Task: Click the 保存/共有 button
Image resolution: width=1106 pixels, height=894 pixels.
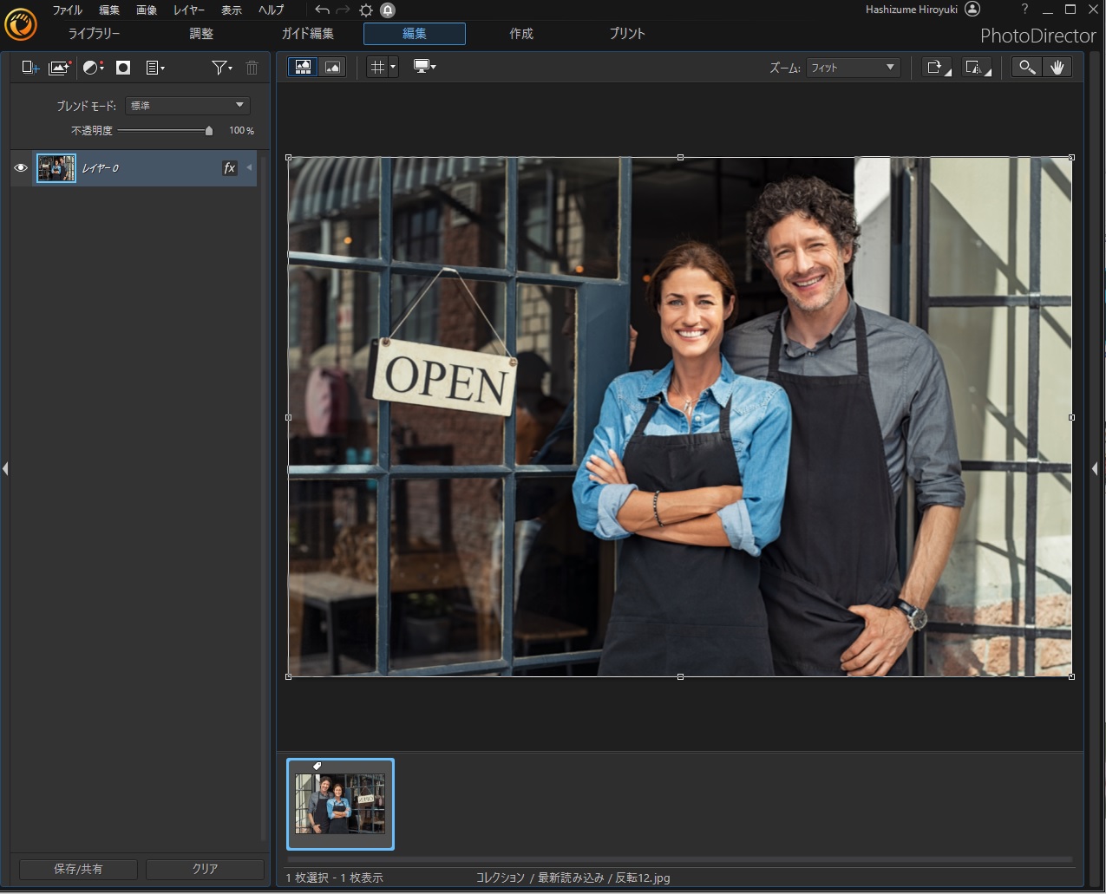Action: point(78,869)
